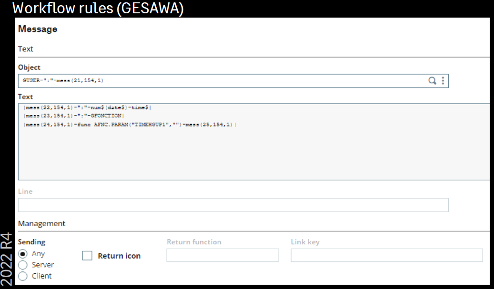Click the magnifier search icon in Object field
The height and width of the screenshot is (289, 494).
(432, 81)
